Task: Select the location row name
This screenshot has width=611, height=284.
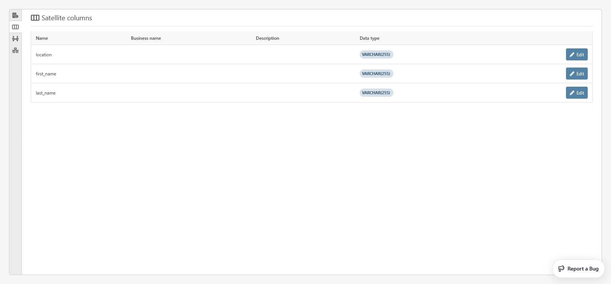Action: coord(44,55)
